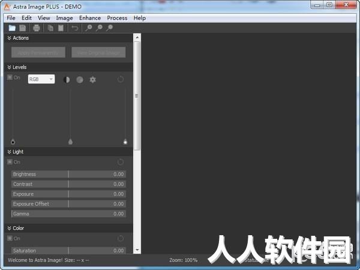Click 'Welcome to Astra Image!' status text
Viewport: 360px width, 270px height.
35,260
